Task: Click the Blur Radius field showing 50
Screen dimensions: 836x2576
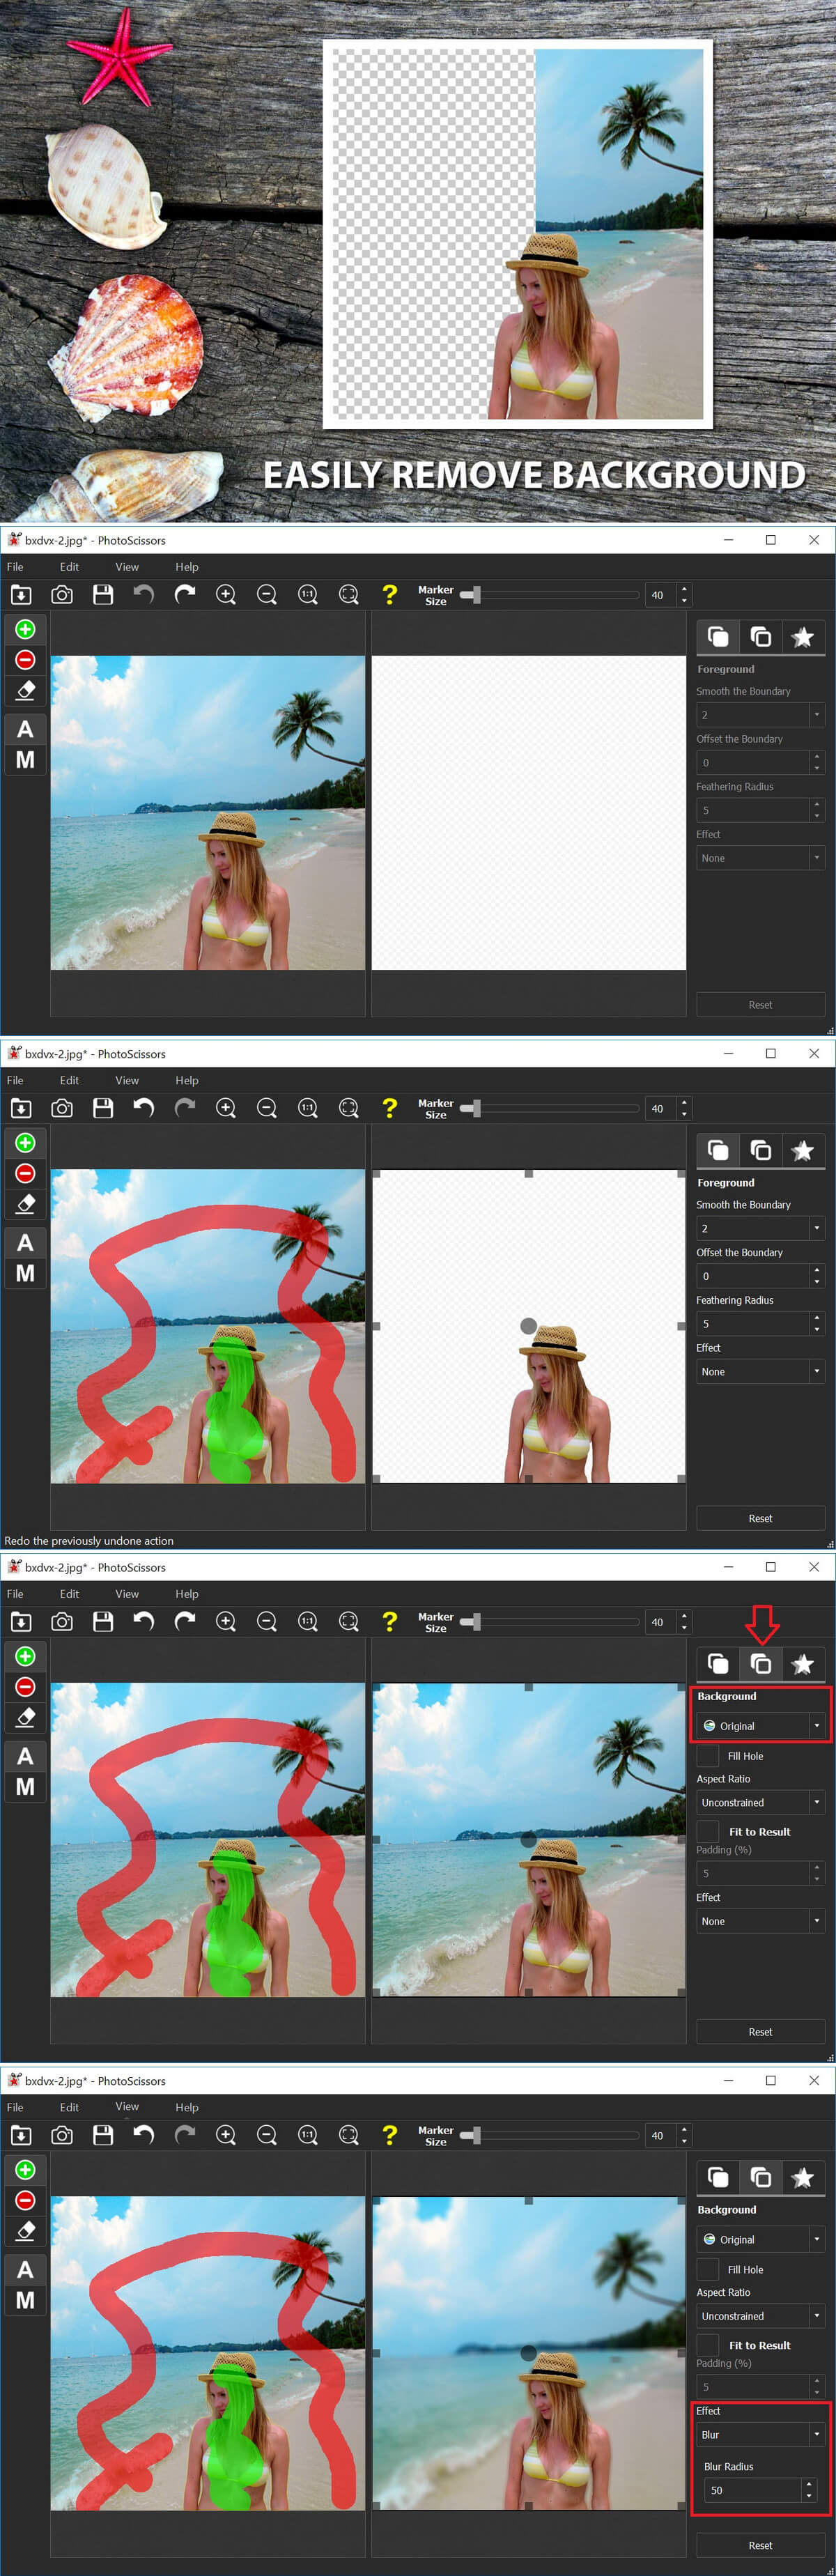Action: coord(750,2490)
